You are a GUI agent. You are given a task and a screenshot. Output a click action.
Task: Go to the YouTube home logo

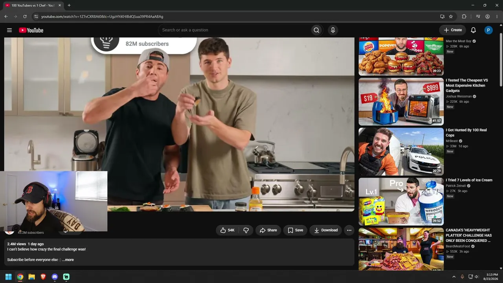[31, 30]
